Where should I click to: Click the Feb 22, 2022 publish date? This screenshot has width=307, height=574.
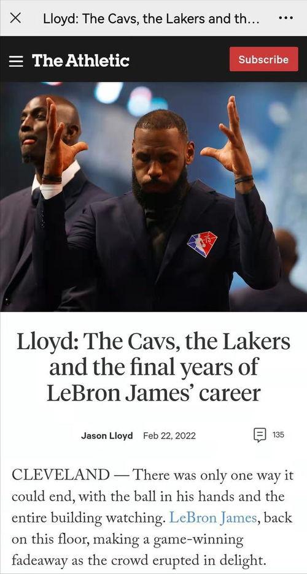tap(169, 435)
